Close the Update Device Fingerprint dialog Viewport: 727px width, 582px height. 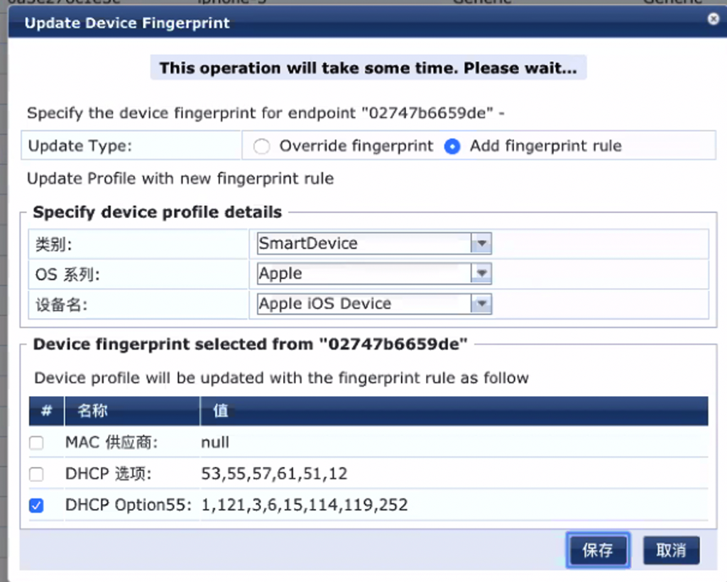713,19
